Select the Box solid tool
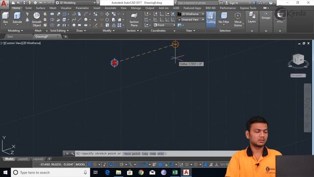 point(5,18)
